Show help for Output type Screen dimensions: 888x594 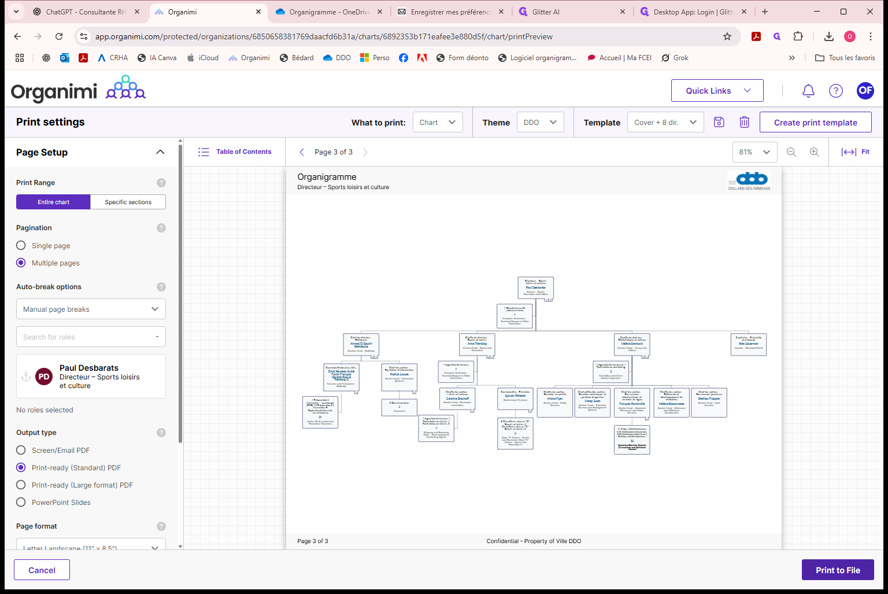(161, 433)
